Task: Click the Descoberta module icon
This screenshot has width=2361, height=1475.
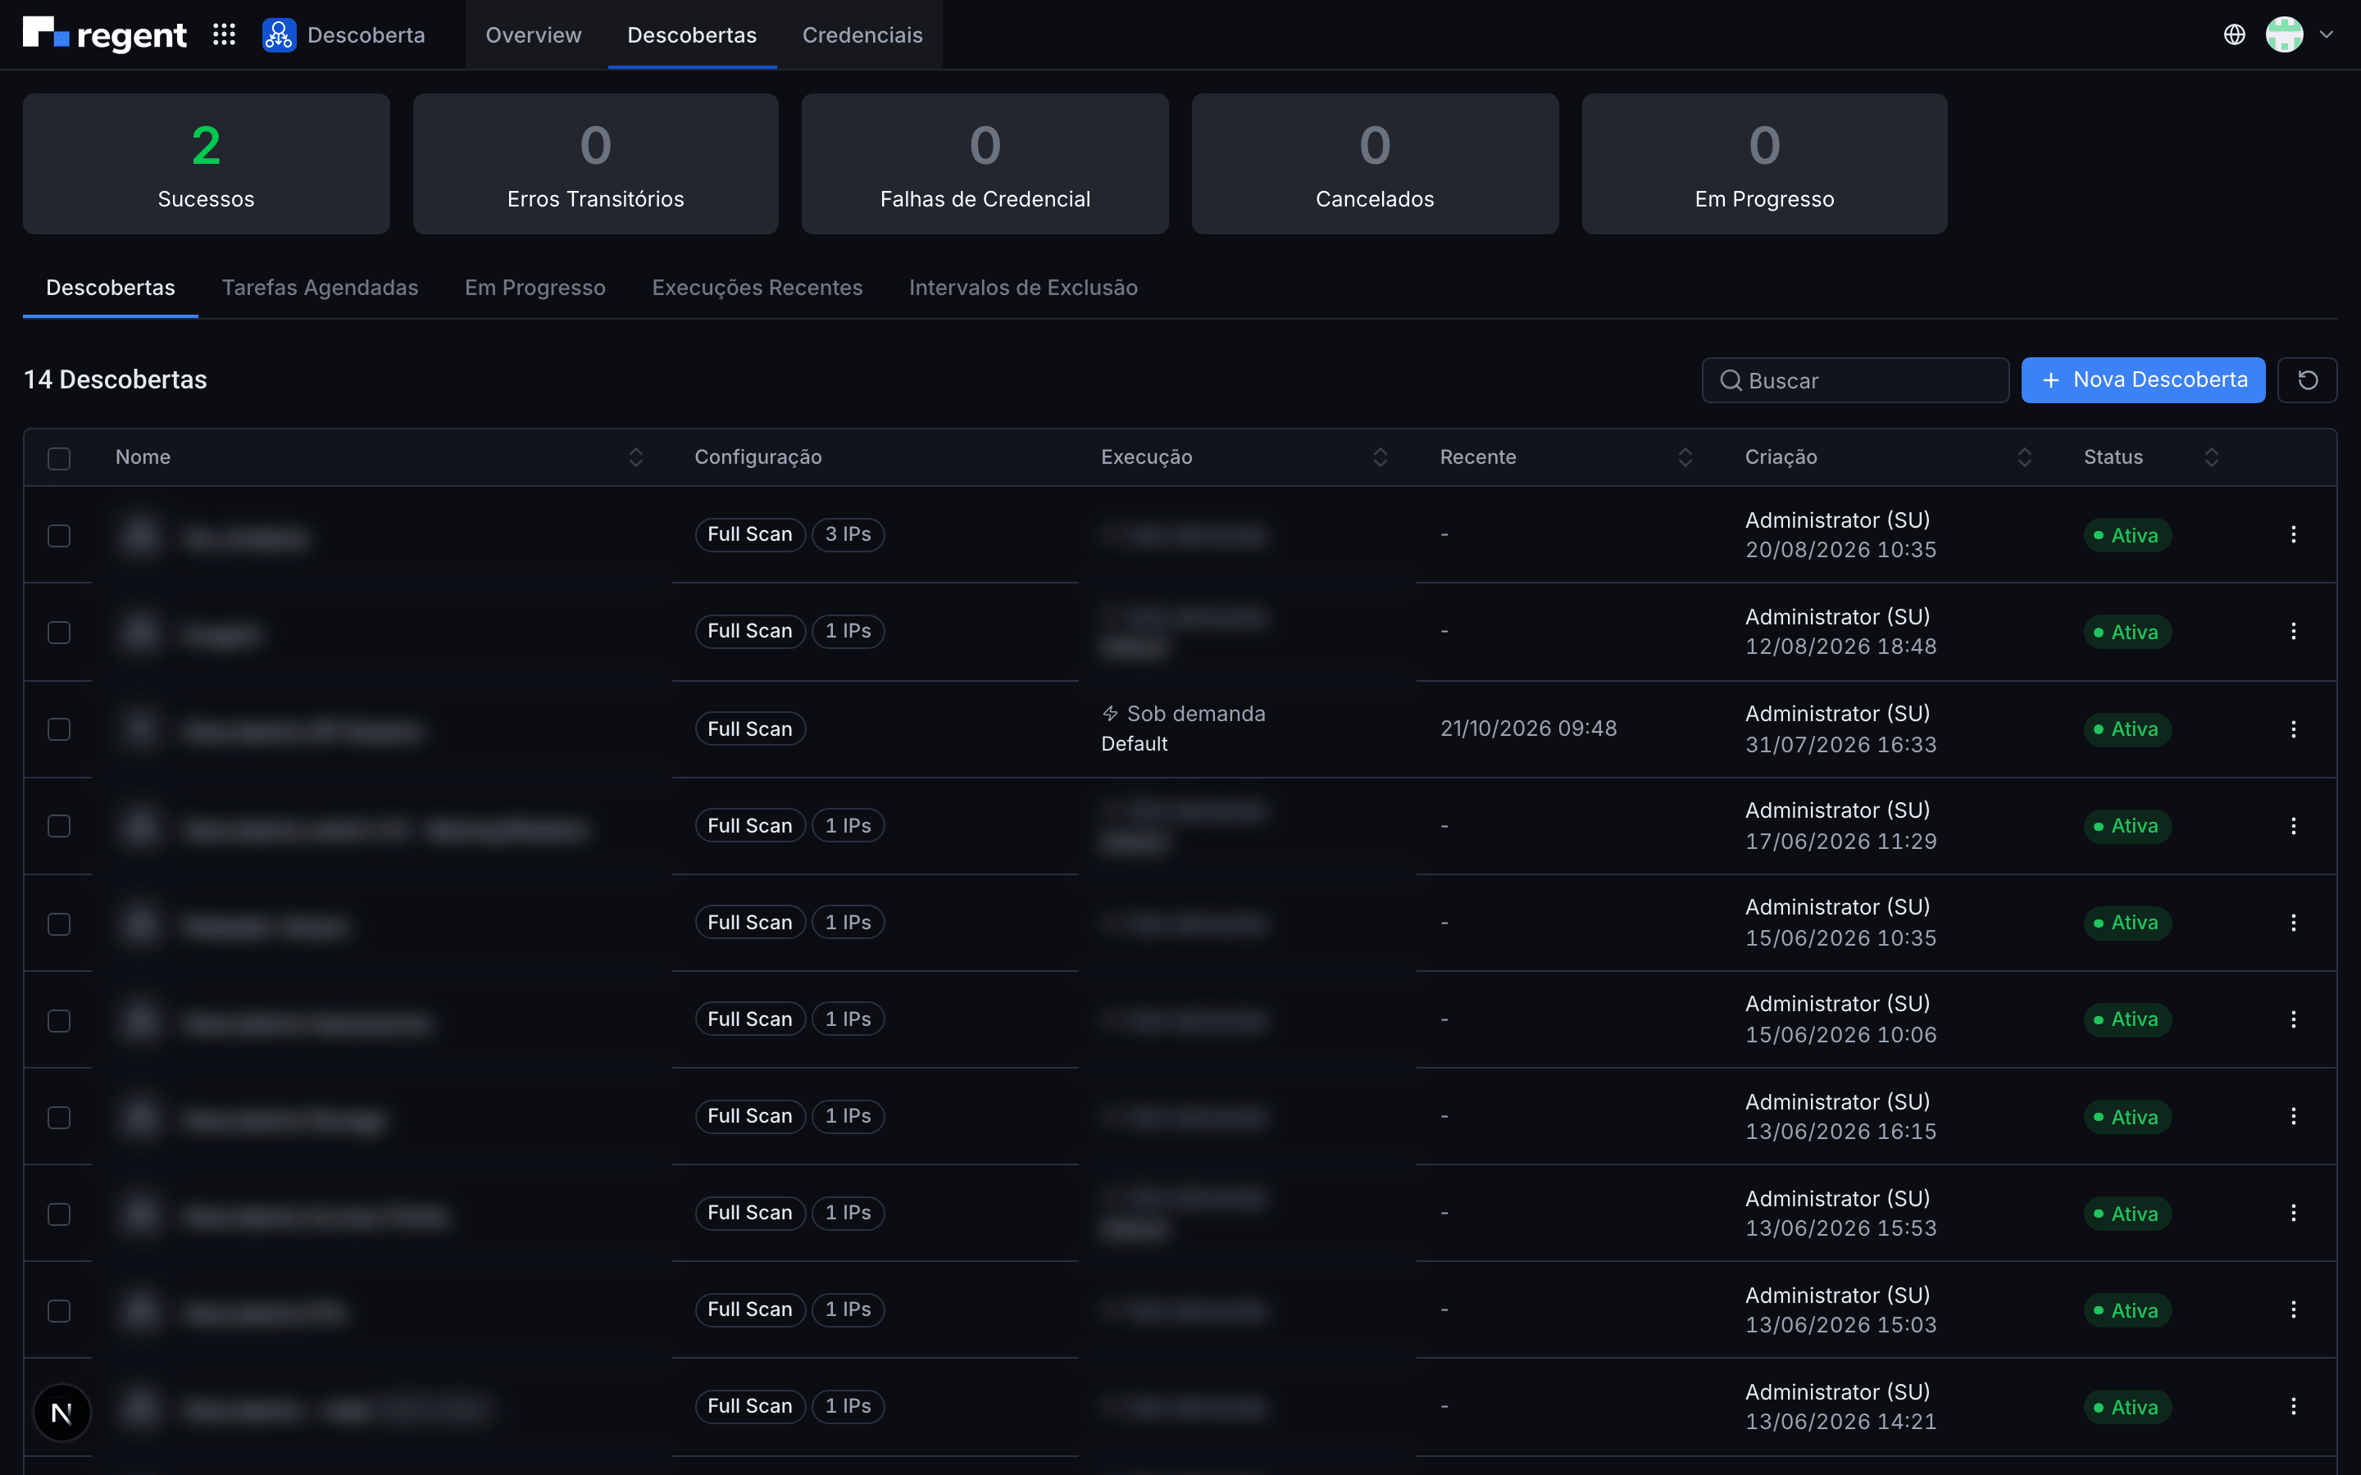Action: pos(279,35)
